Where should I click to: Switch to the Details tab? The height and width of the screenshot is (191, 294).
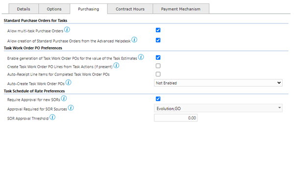pyautogui.click(x=24, y=9)
